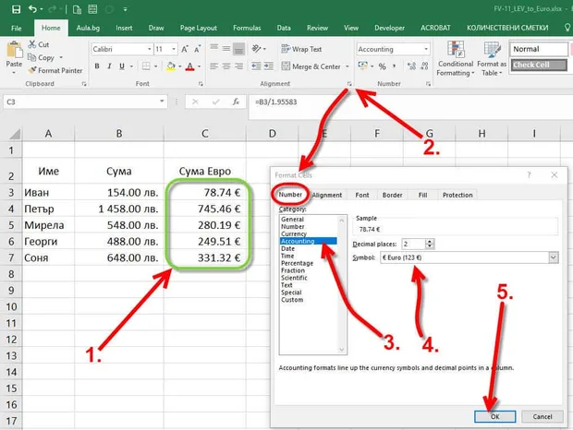Increase font size with larger A icon
Screen dimensions: 573x430
tap(185, 49)
